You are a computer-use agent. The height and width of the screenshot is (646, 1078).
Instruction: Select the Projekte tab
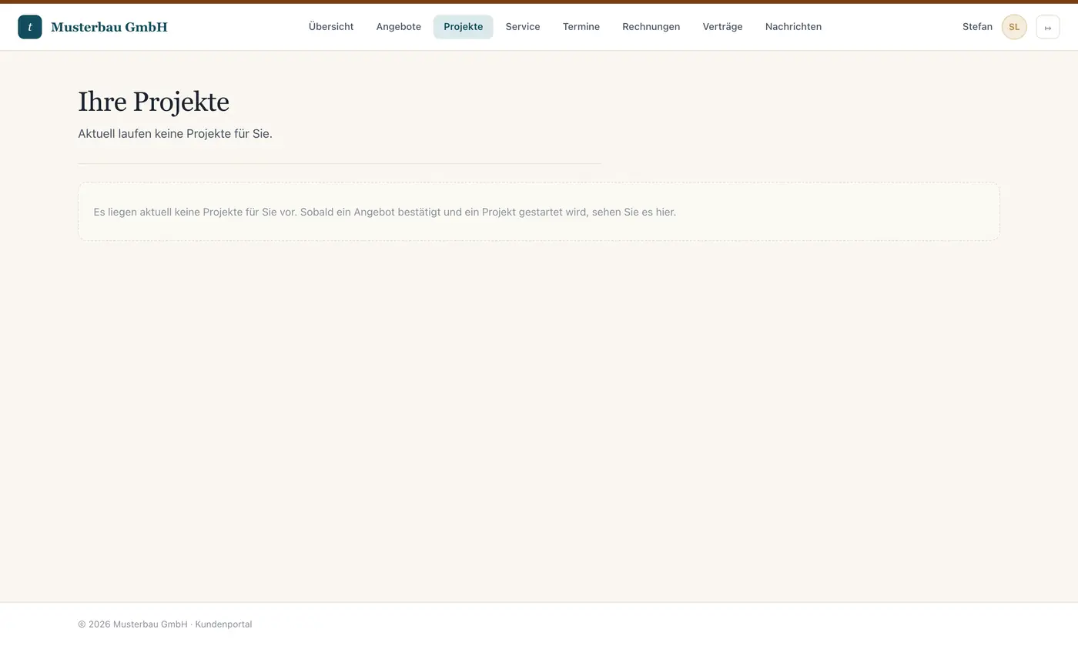pyautogui.click(x=464, y=27)
